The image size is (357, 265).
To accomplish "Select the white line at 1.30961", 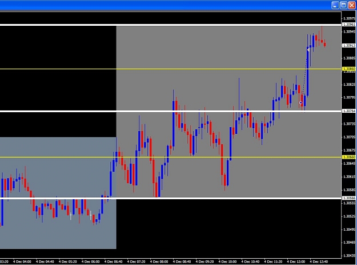I will pyautogui.click(x=170, y=25).
